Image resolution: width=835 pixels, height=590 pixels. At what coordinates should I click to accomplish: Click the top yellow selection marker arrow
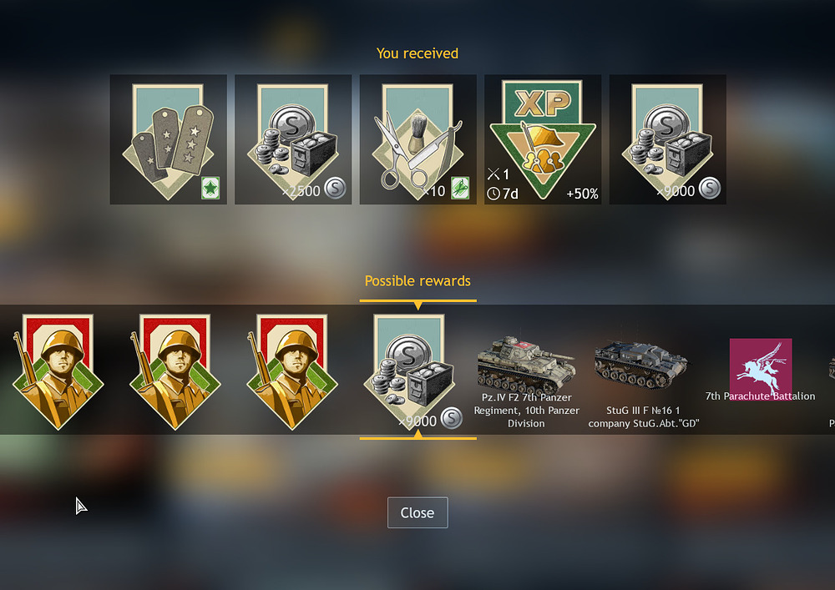point(418,305)
